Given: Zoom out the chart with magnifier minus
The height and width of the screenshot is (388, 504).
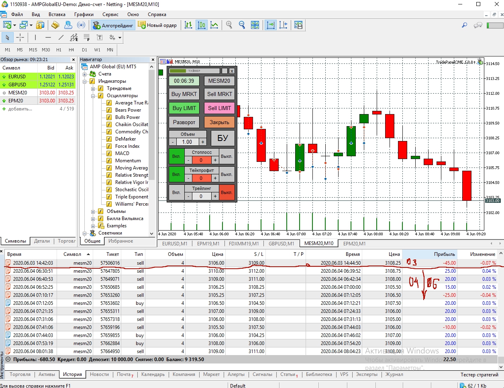Looking at the screenshot, I should [242, 25].
